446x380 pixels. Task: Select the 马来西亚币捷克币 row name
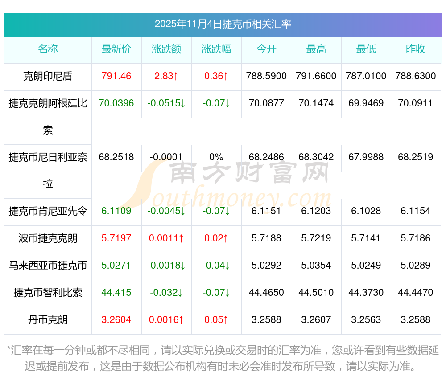point(48,266)
